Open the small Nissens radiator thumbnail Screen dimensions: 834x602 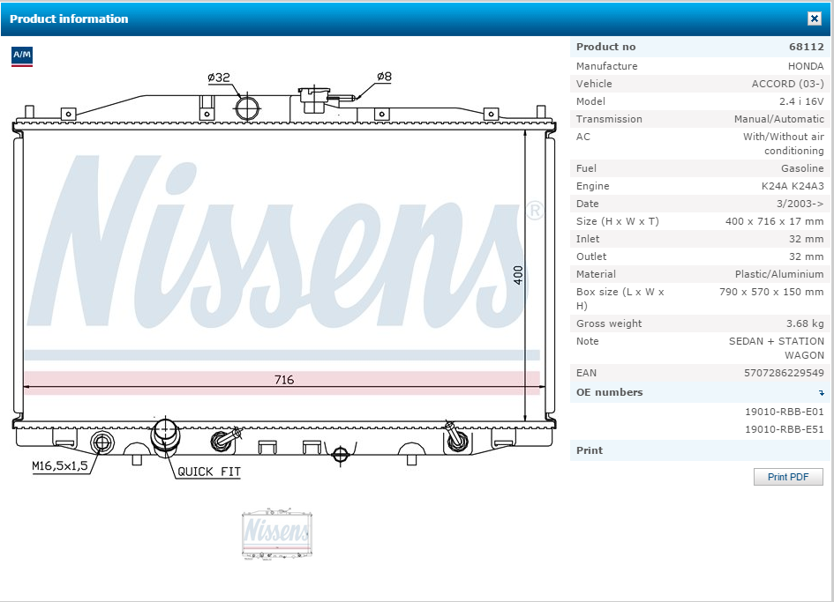pyautogui.click(x=276, y=533)
